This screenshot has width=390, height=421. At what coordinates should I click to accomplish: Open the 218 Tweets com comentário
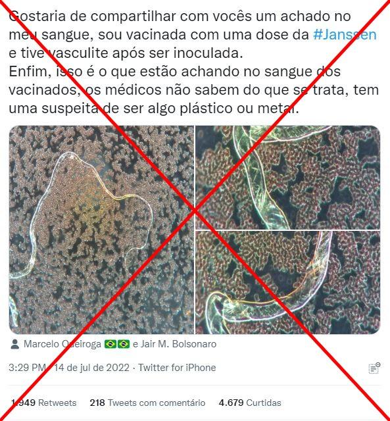(x=147, y=403)
